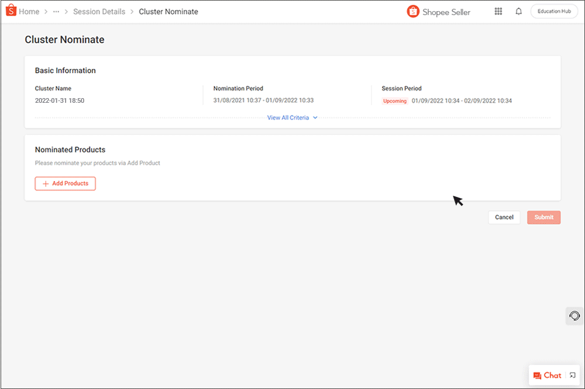This screenshot has width=585, height=389.
Task: Open the apps grid launcher icon
Action: coord(498,11)
